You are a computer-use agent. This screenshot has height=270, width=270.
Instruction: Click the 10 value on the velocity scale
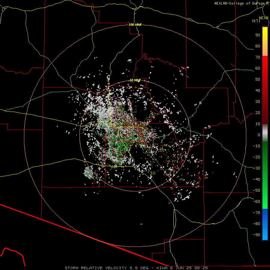[258, 124]
